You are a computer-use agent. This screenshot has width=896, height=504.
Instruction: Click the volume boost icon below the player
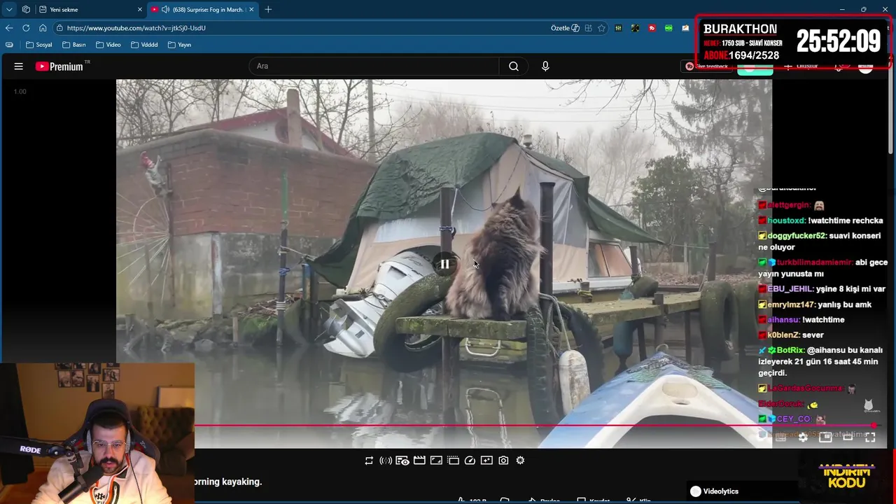386,461
